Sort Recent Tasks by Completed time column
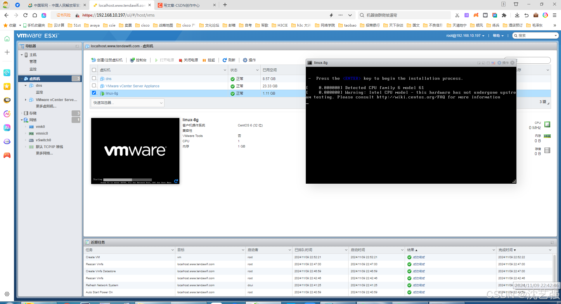 [x=507, y=250]
